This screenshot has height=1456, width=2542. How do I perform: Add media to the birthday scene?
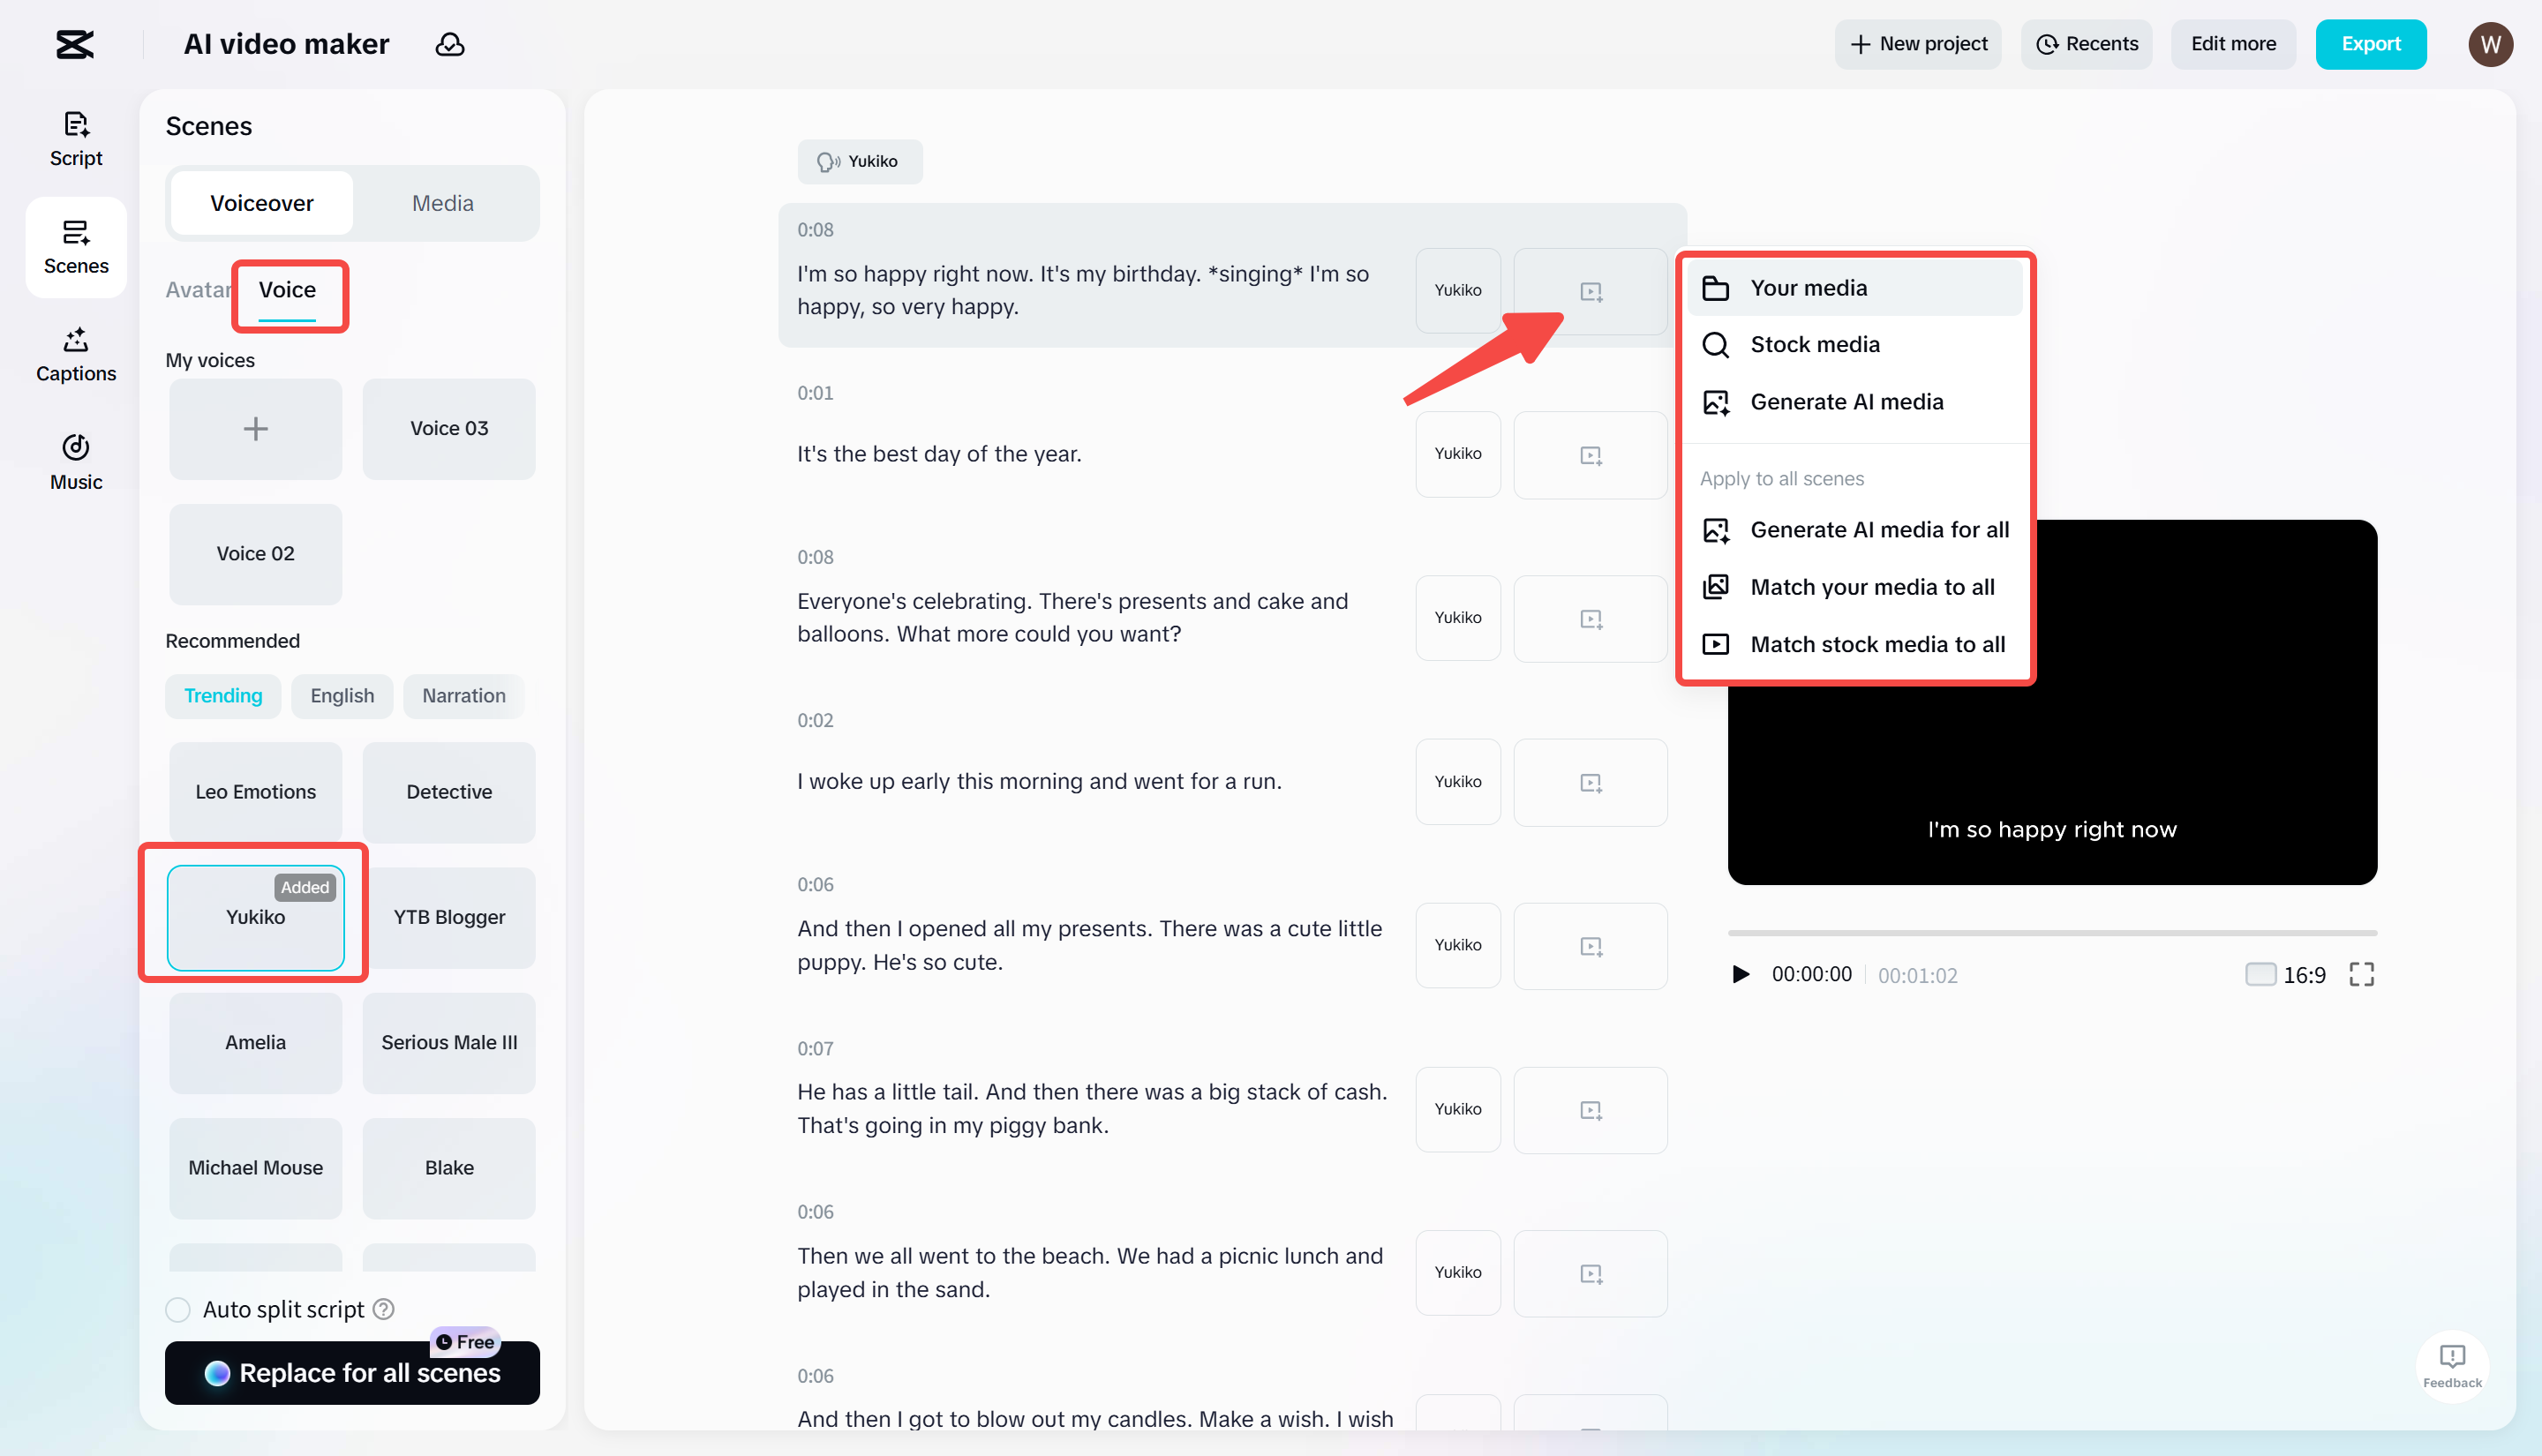click(1590, 291)
